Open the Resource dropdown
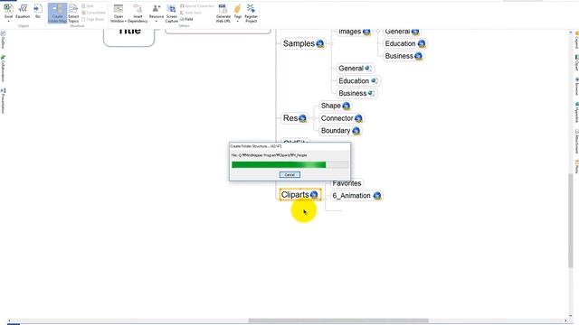Viewport: 579px width, 325px height. [157, 14]
